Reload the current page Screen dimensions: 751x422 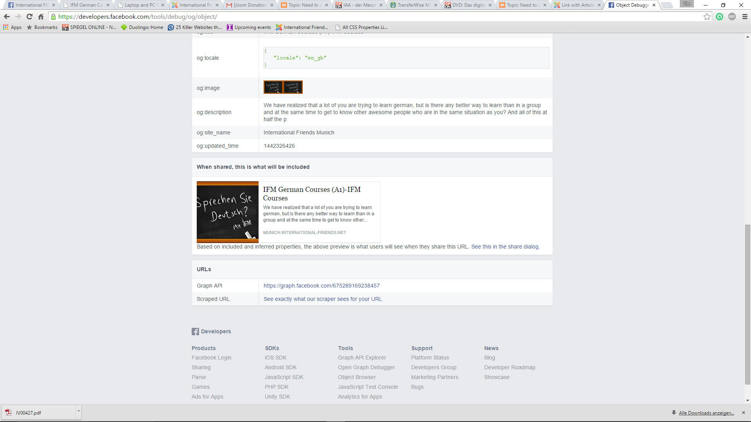point(29,17)
